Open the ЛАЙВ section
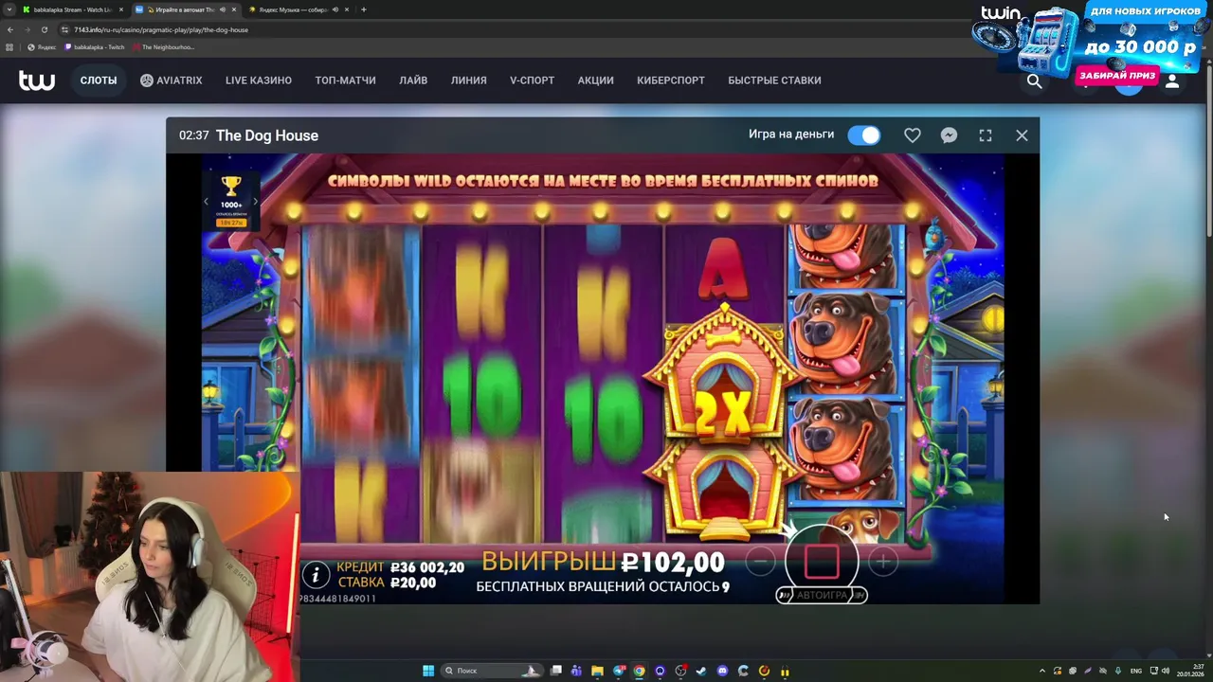 [413, 81]
